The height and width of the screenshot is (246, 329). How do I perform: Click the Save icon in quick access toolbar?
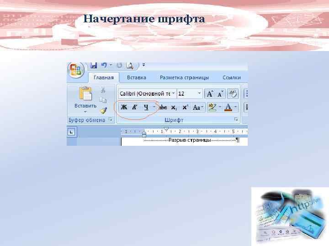[x=94, y=66]
